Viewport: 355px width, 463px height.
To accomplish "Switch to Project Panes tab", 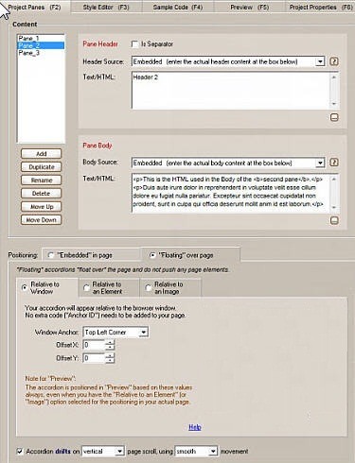I will 35,7.
